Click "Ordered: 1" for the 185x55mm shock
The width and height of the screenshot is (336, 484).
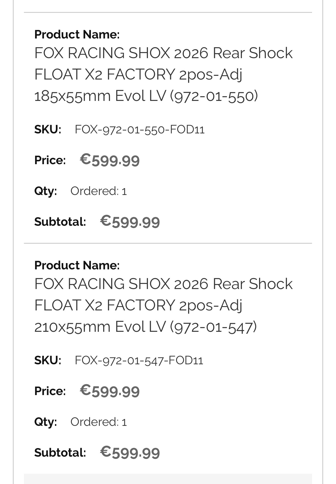(x=98, y=191)
